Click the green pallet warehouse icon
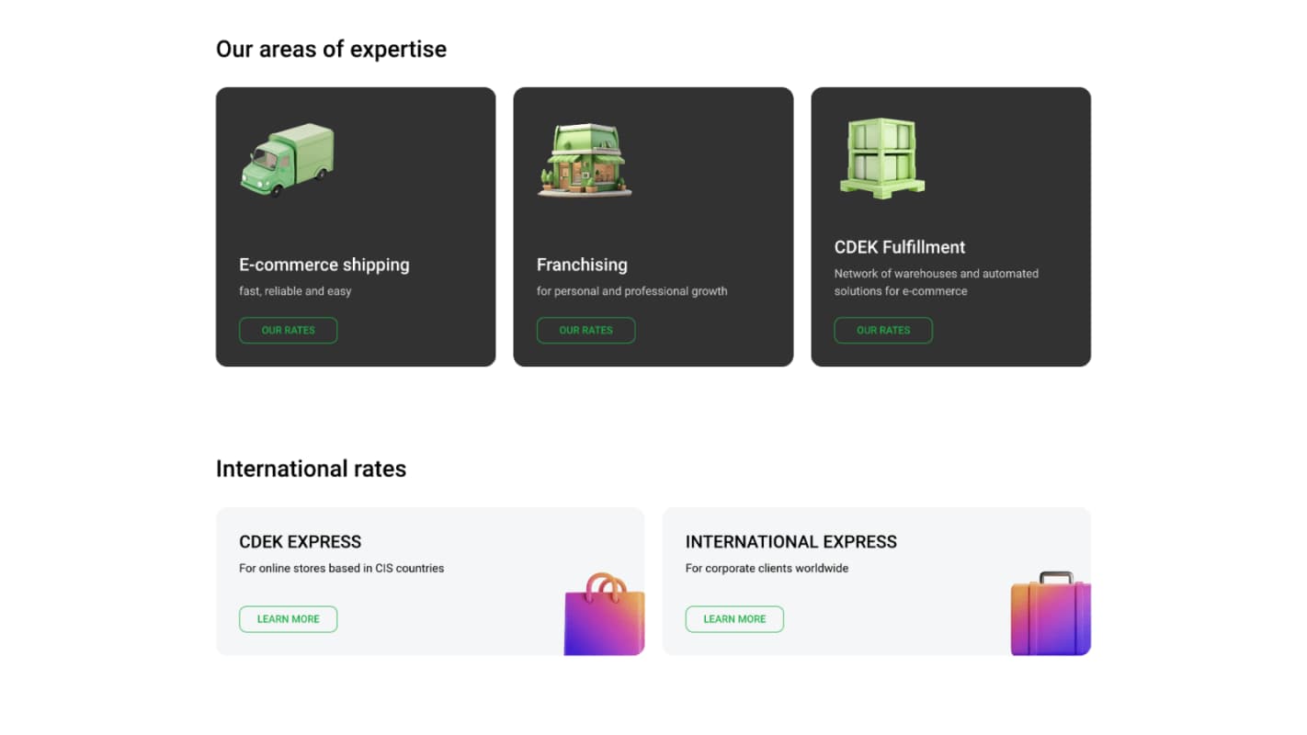Image resolution: width=1307 pixels, height=735 pixels. (x=881, y=158)
